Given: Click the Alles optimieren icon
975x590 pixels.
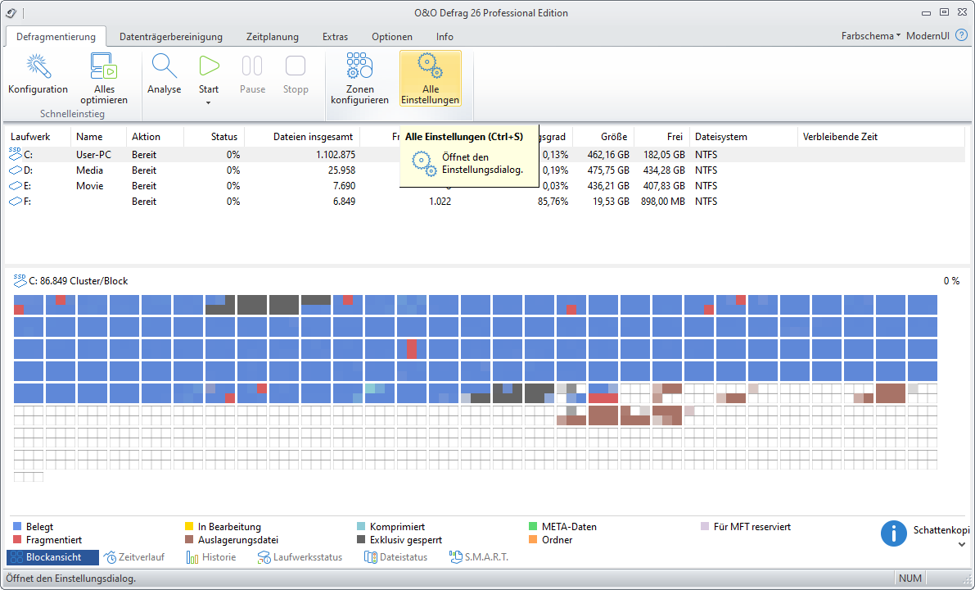Looking at the screenshot, I should coord(104,66).
